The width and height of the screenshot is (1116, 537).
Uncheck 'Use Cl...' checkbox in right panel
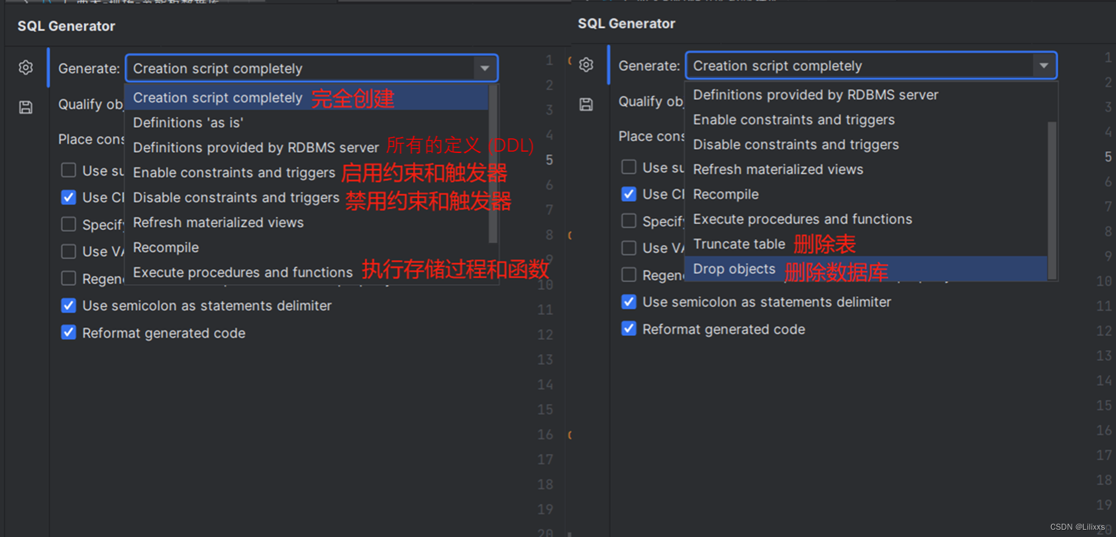[x=629, y=194]
